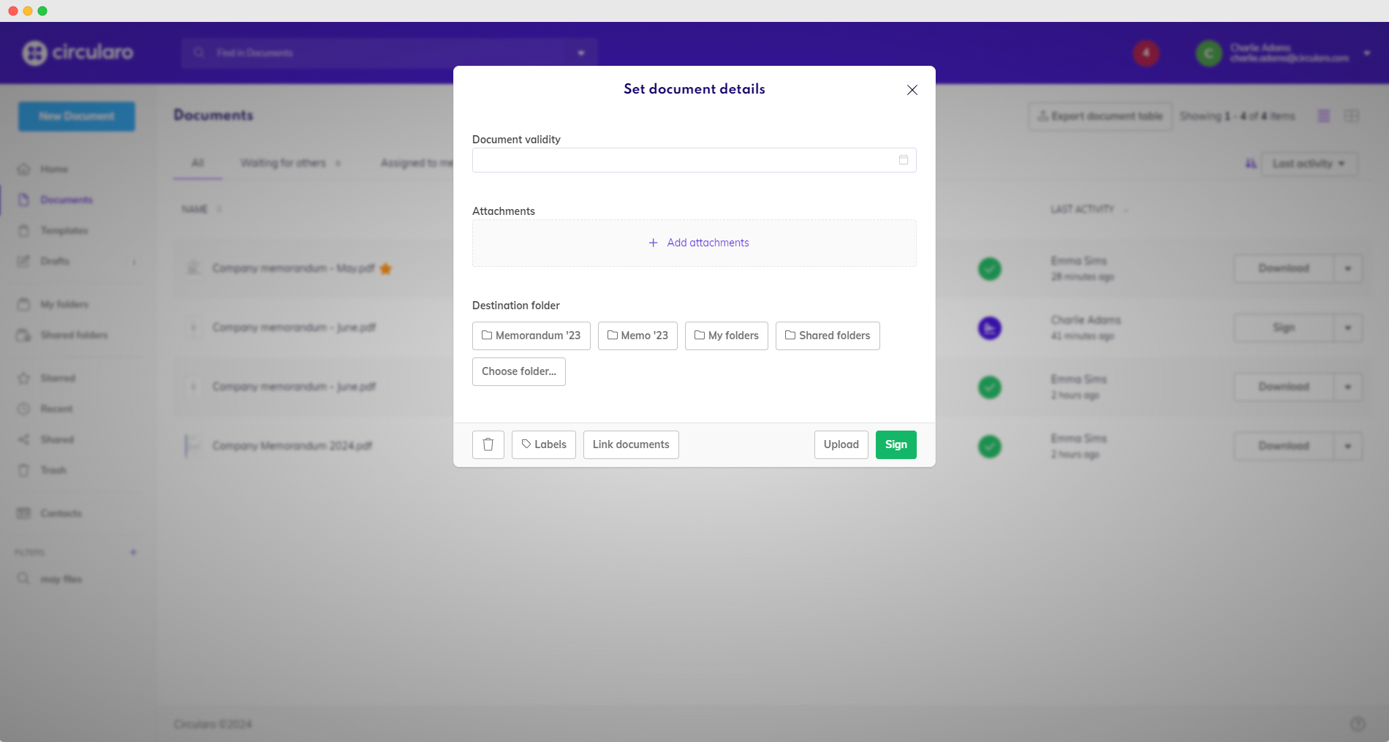The width and height of the screenshot is (1389, 742).
Task: Click Sign button for Charlie Adams row
Action: pos(1284,328)
